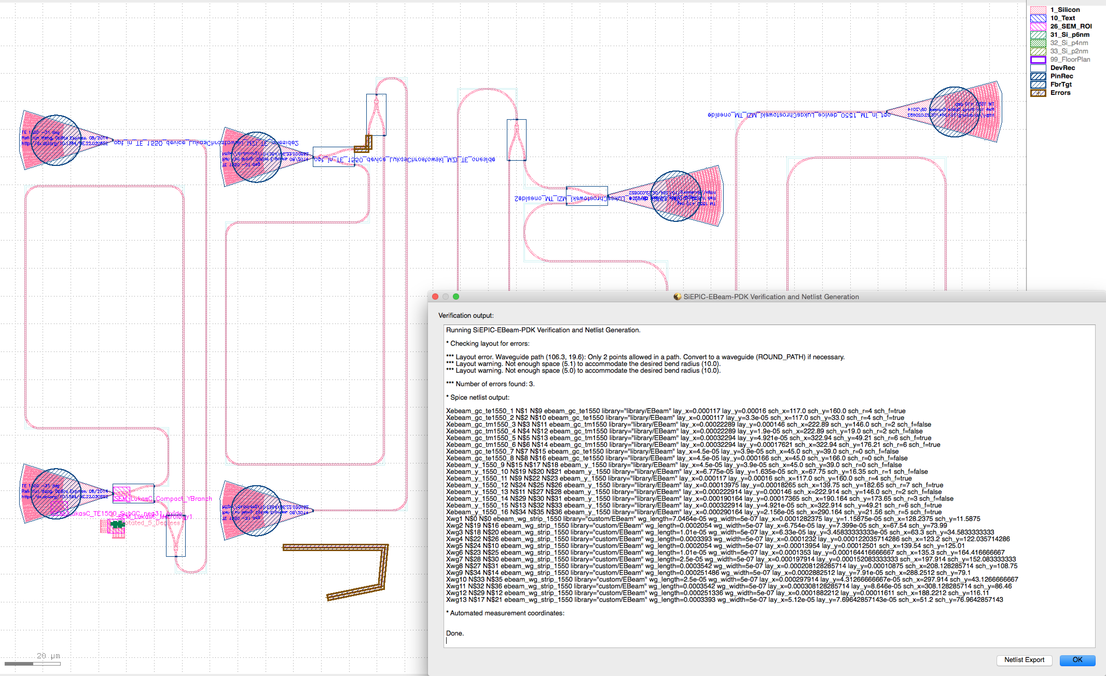Click the green zoom button on the dialog
This screenshot has width=1106, height=676.
coord(456,297)
